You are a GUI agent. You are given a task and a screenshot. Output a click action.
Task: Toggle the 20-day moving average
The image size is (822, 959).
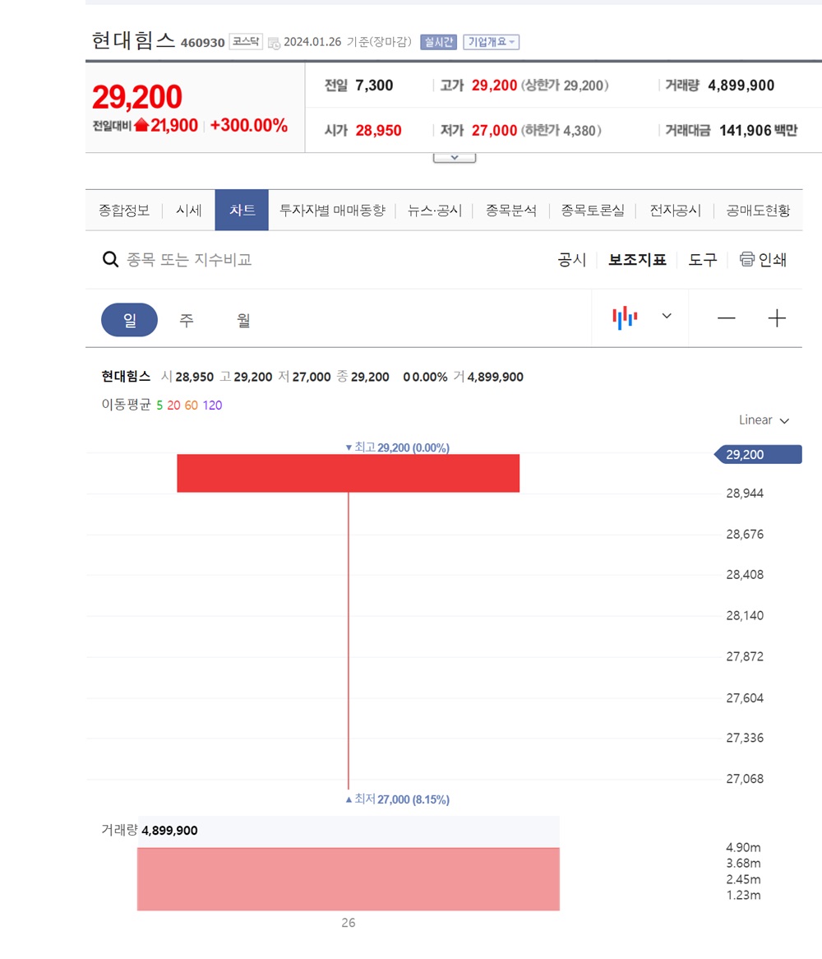pyautogui.click(x=173, y=405)
